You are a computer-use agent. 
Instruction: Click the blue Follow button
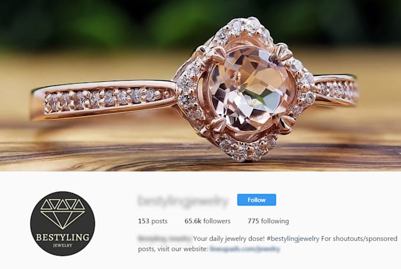tap(257, 200)
